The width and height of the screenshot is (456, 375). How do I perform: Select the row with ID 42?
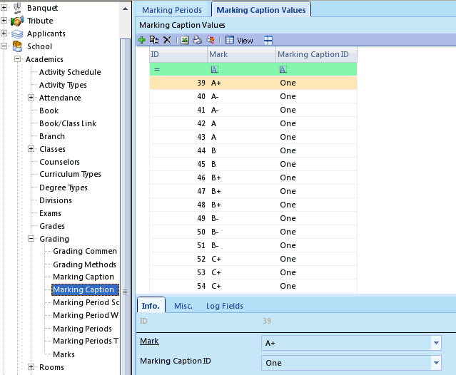[253, 123]
